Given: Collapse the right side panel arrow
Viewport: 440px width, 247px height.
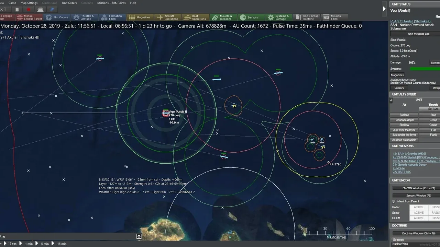Looking at the screenshot, I should [384, 9].
